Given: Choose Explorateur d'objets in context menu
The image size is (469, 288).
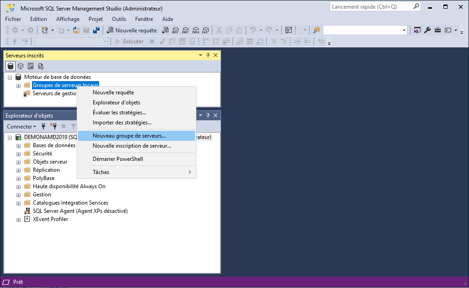Looking at the screenshot, I should click(137, 103).
